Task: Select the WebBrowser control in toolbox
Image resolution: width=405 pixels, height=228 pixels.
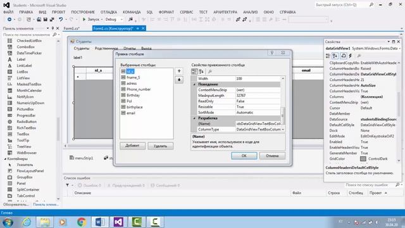Action: (x=27, y=153)
